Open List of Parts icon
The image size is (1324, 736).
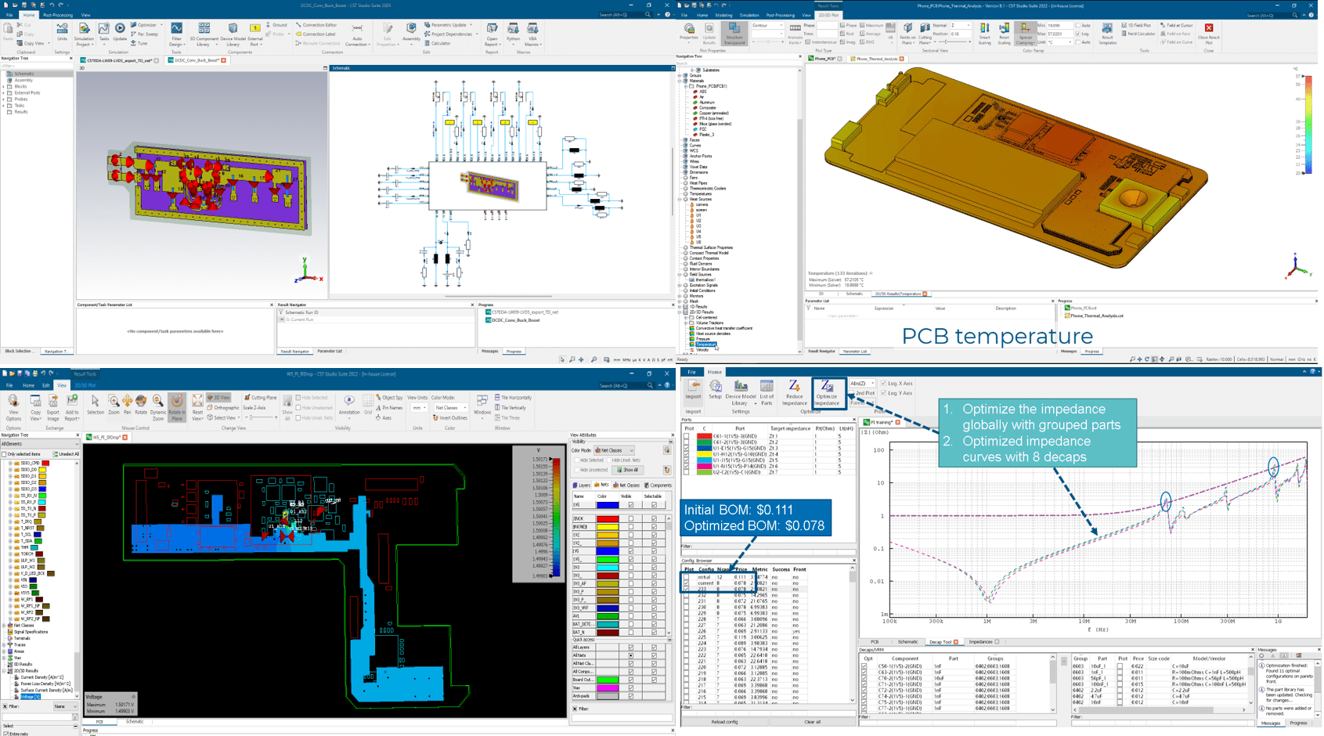(767, 393)
